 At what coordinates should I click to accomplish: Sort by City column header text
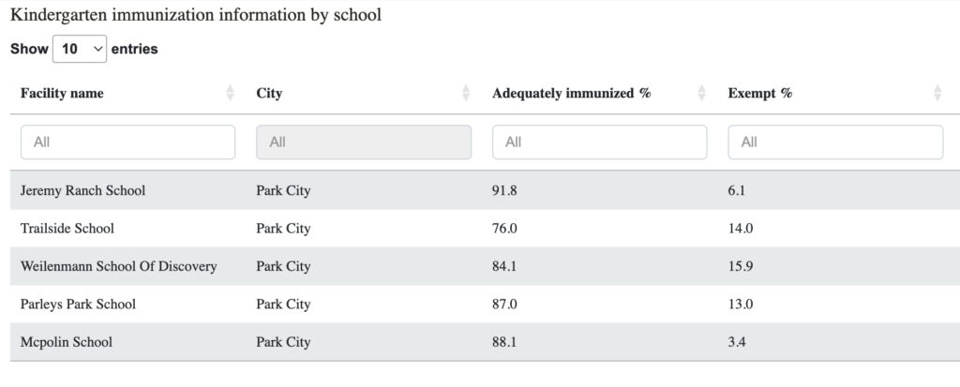pyautogui.click(x=269, y=93)
